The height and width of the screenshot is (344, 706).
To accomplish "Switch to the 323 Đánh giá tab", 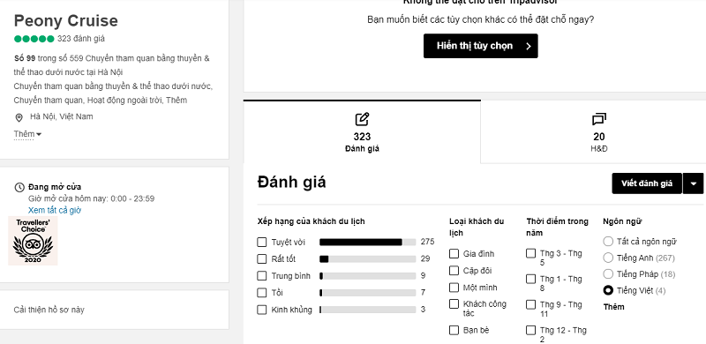I will 362,132.
